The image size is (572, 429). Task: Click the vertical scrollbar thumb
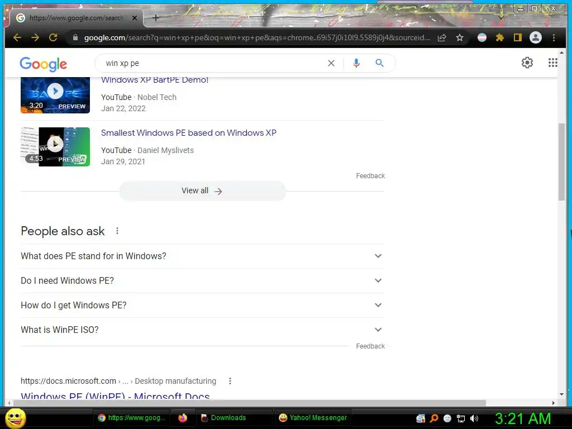pyautogui.click(x=561, y=161)
